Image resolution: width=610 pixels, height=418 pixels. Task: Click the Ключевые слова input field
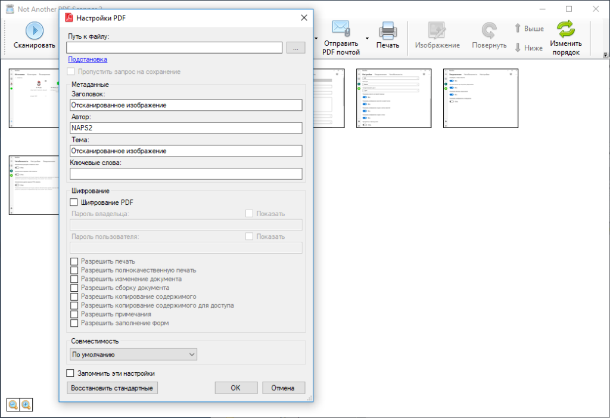186,174
